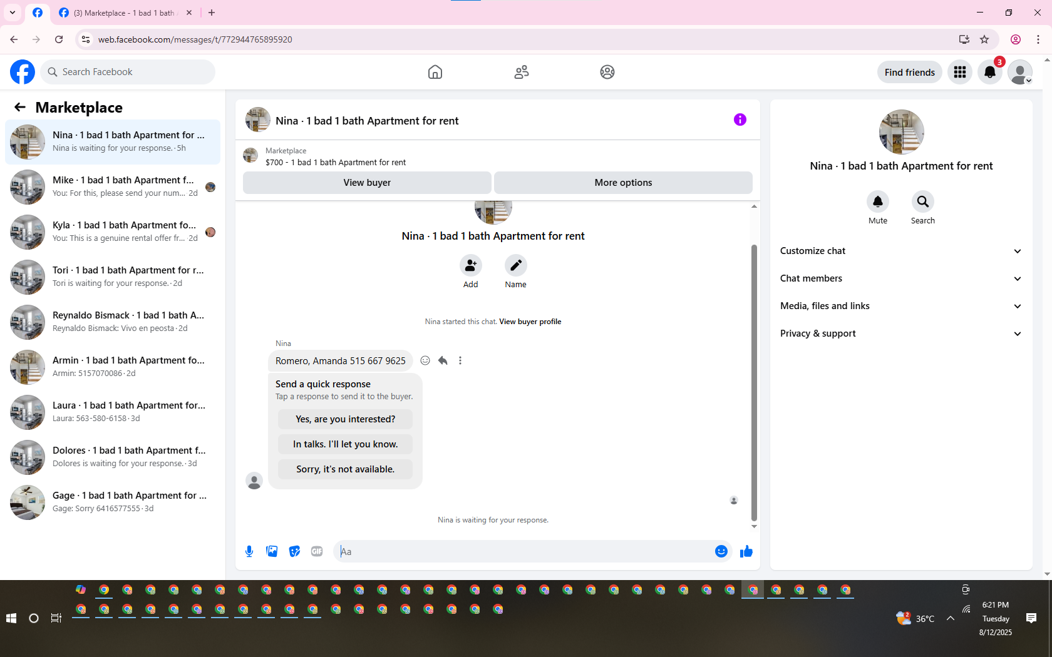Image resolution: width=1052 pixels, height=657 pixels.
Task: Focus the Search Facebook field
Action: tap(128, 72)
